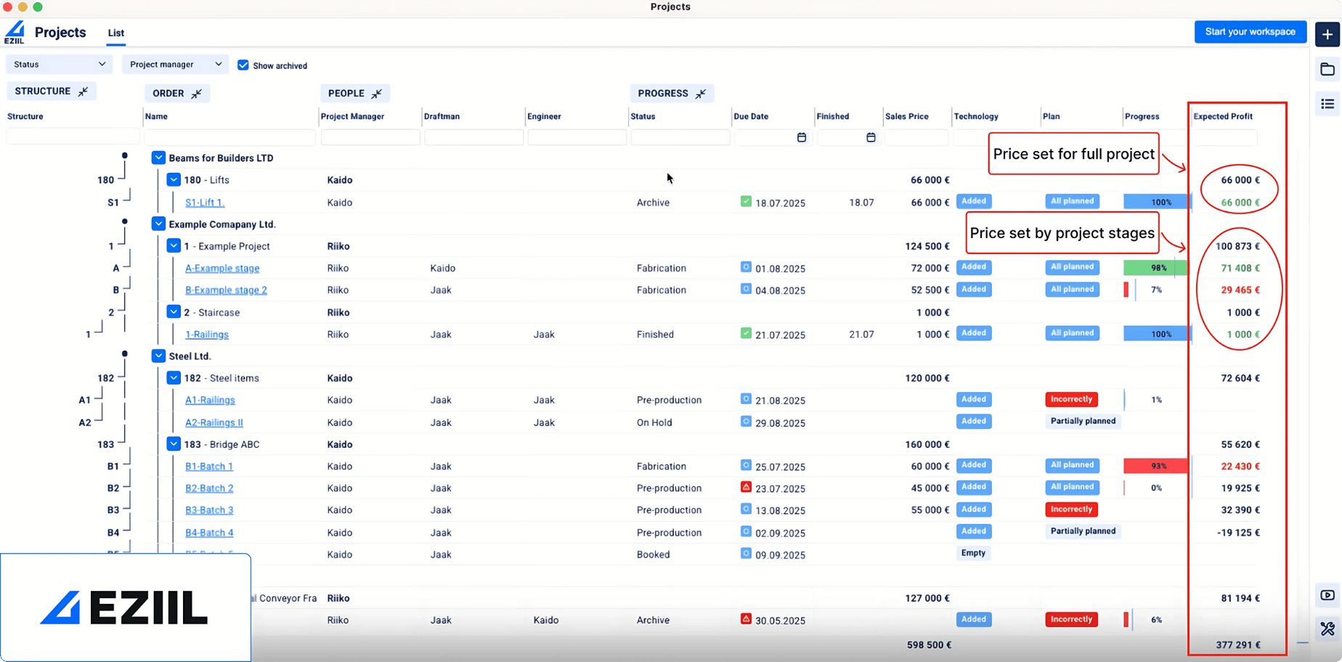Click due date icon for B4-Batch 4 row
This screenshot has width=1342, height=662.
coord(746,531)
